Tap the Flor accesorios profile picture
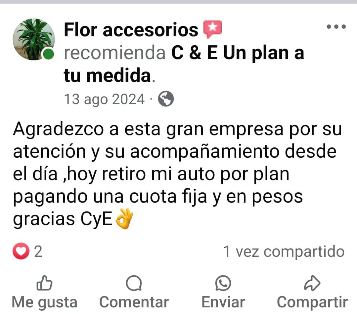This screenshot has width=357, height=314. (x=34, y=39)
